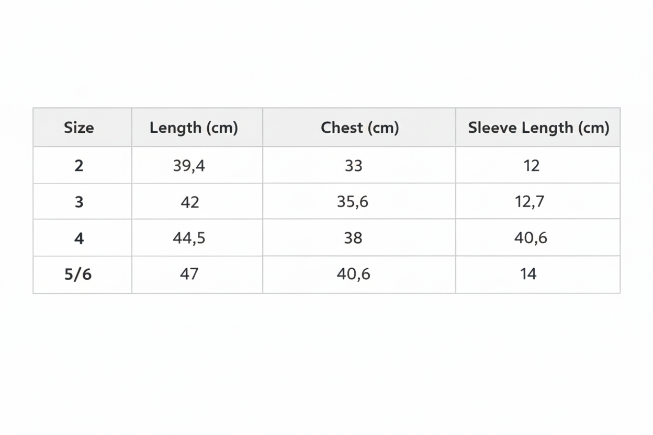This screenshot has width=653, height=435.
Task: Click the chest cell for size 5/6
Action: (353, 274)
